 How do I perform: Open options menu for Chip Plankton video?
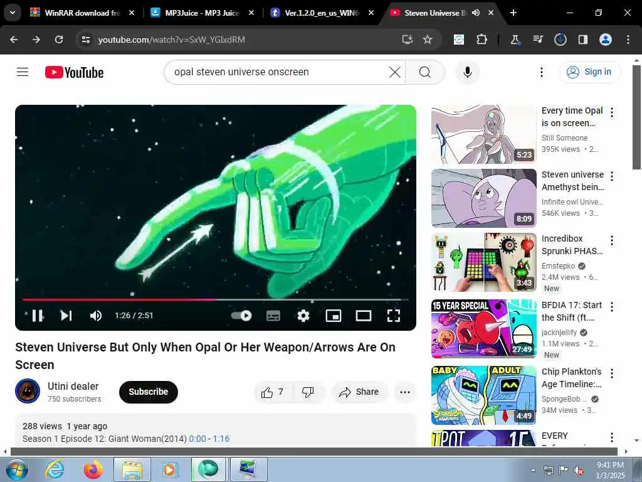[x=612, y=373]
